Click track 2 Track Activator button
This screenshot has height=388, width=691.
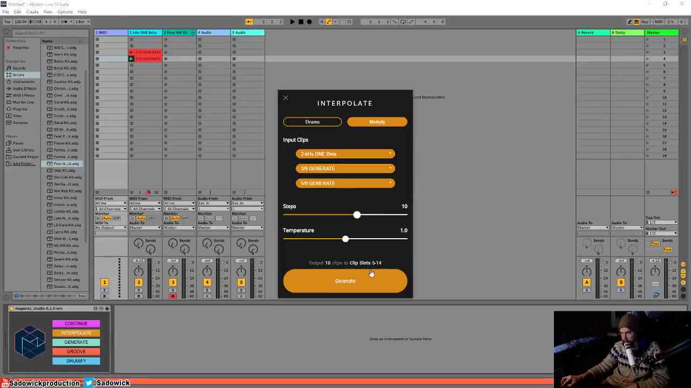(x=139, y=282)
